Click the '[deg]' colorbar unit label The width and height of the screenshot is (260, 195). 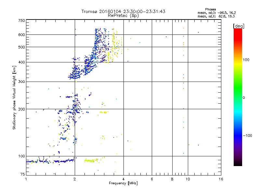[239, 26]
